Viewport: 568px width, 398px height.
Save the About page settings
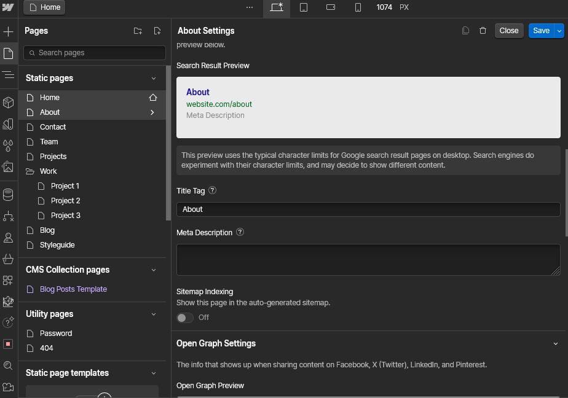pyautogui.click(x=541, y=31)
